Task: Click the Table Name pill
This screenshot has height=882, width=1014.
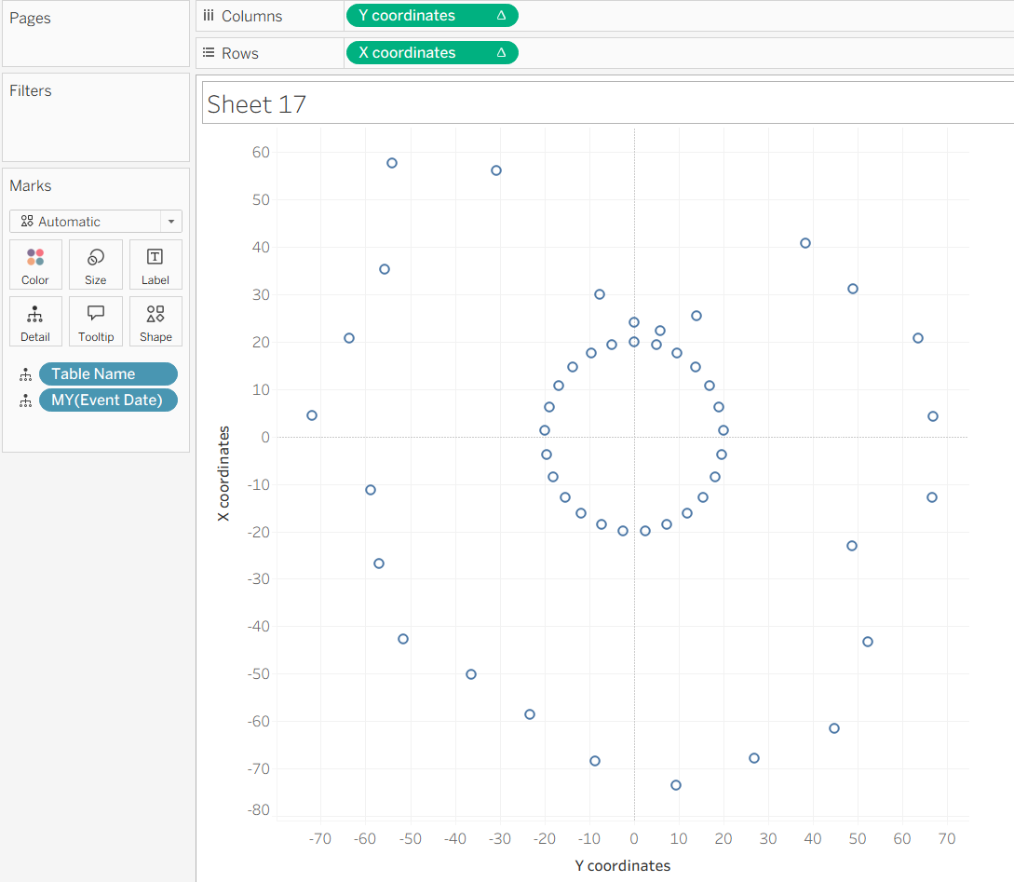Action: 108,374
